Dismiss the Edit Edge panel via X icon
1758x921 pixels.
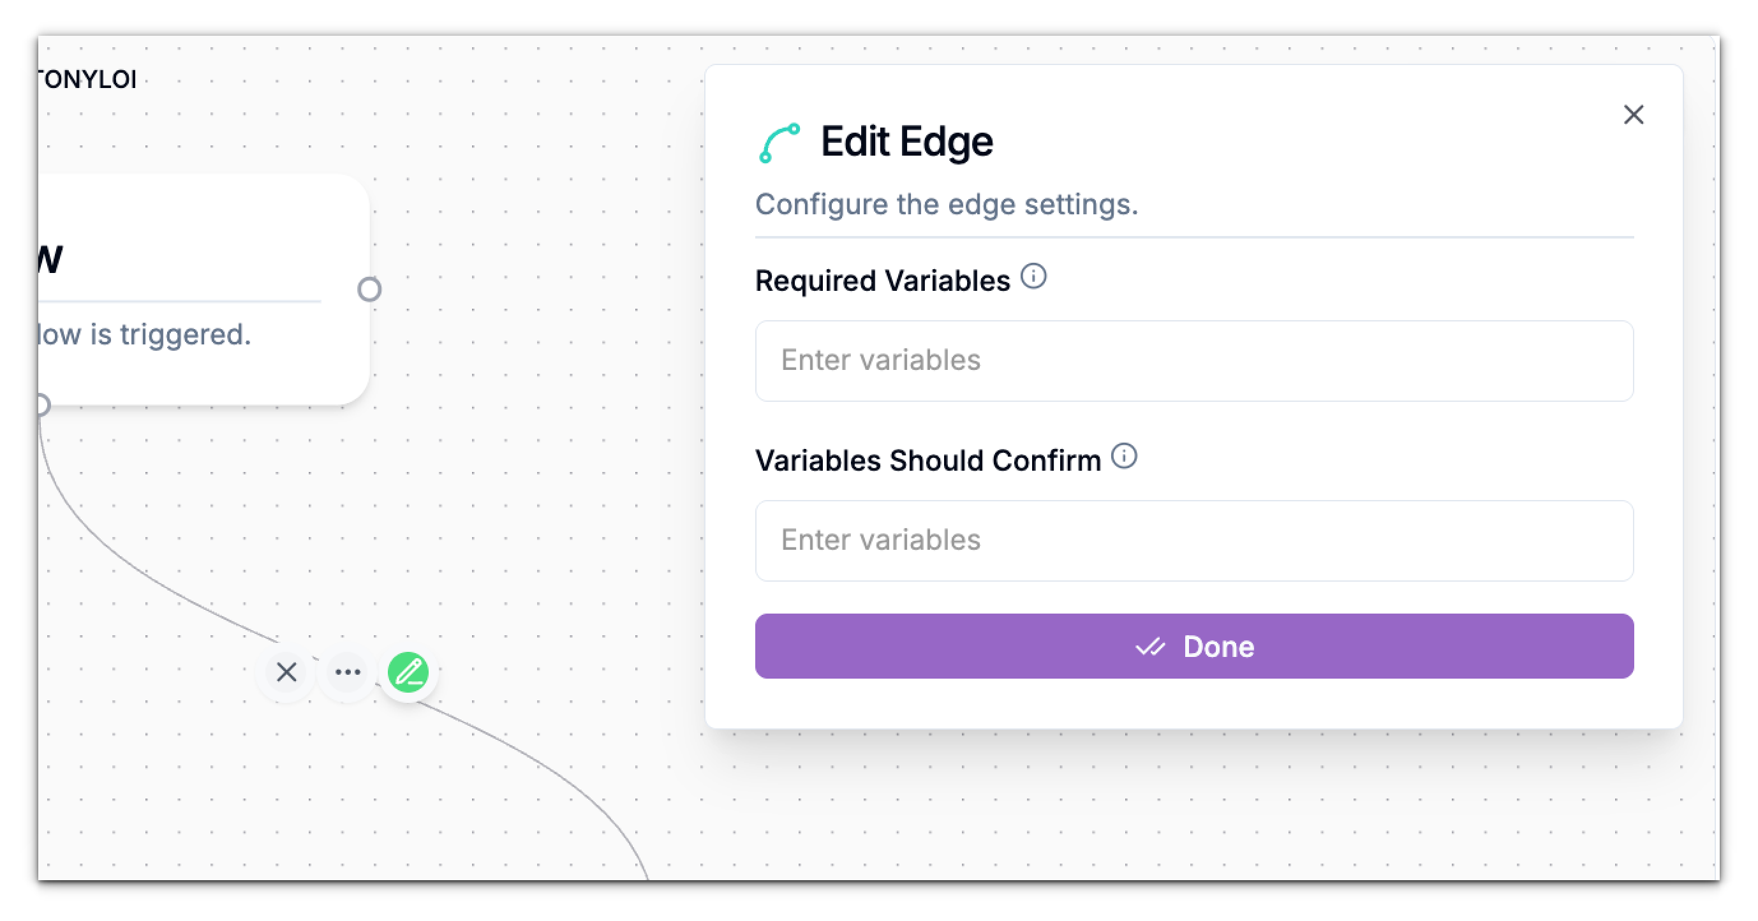tap(1634, 115)
